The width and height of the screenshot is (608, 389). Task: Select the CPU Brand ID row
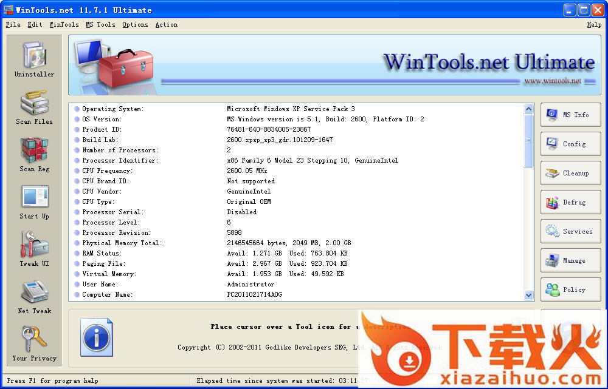coord(296,181)
